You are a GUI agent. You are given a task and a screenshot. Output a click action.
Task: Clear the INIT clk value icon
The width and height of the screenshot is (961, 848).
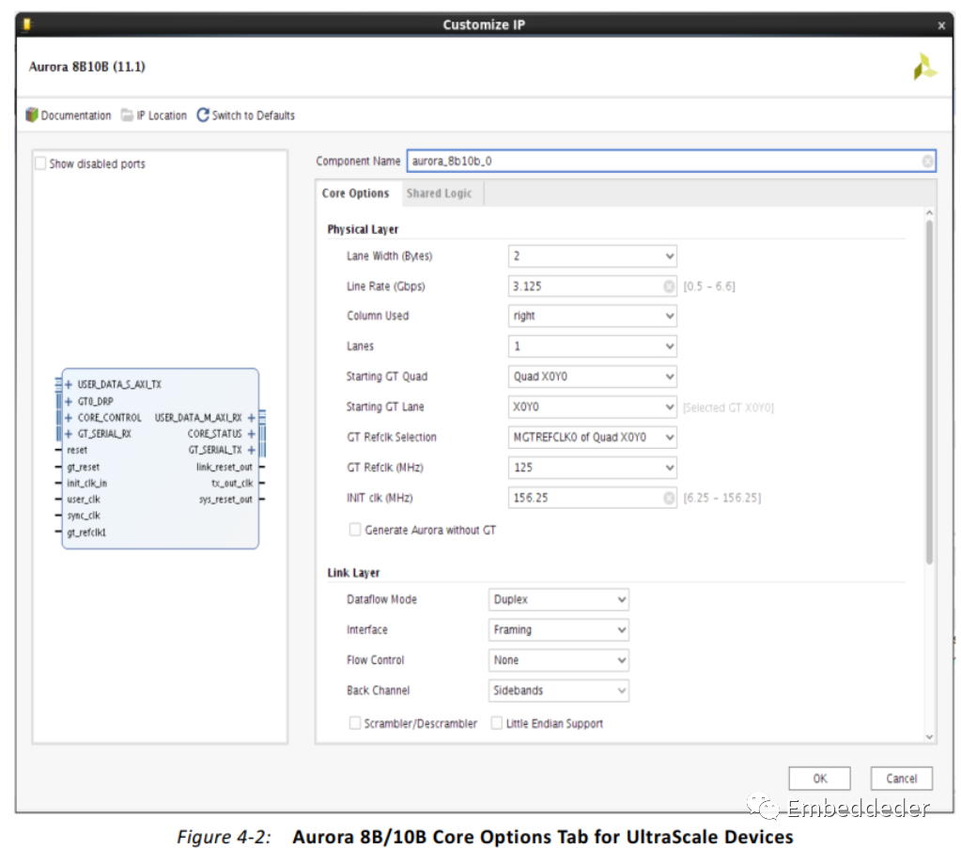point(669,498)
